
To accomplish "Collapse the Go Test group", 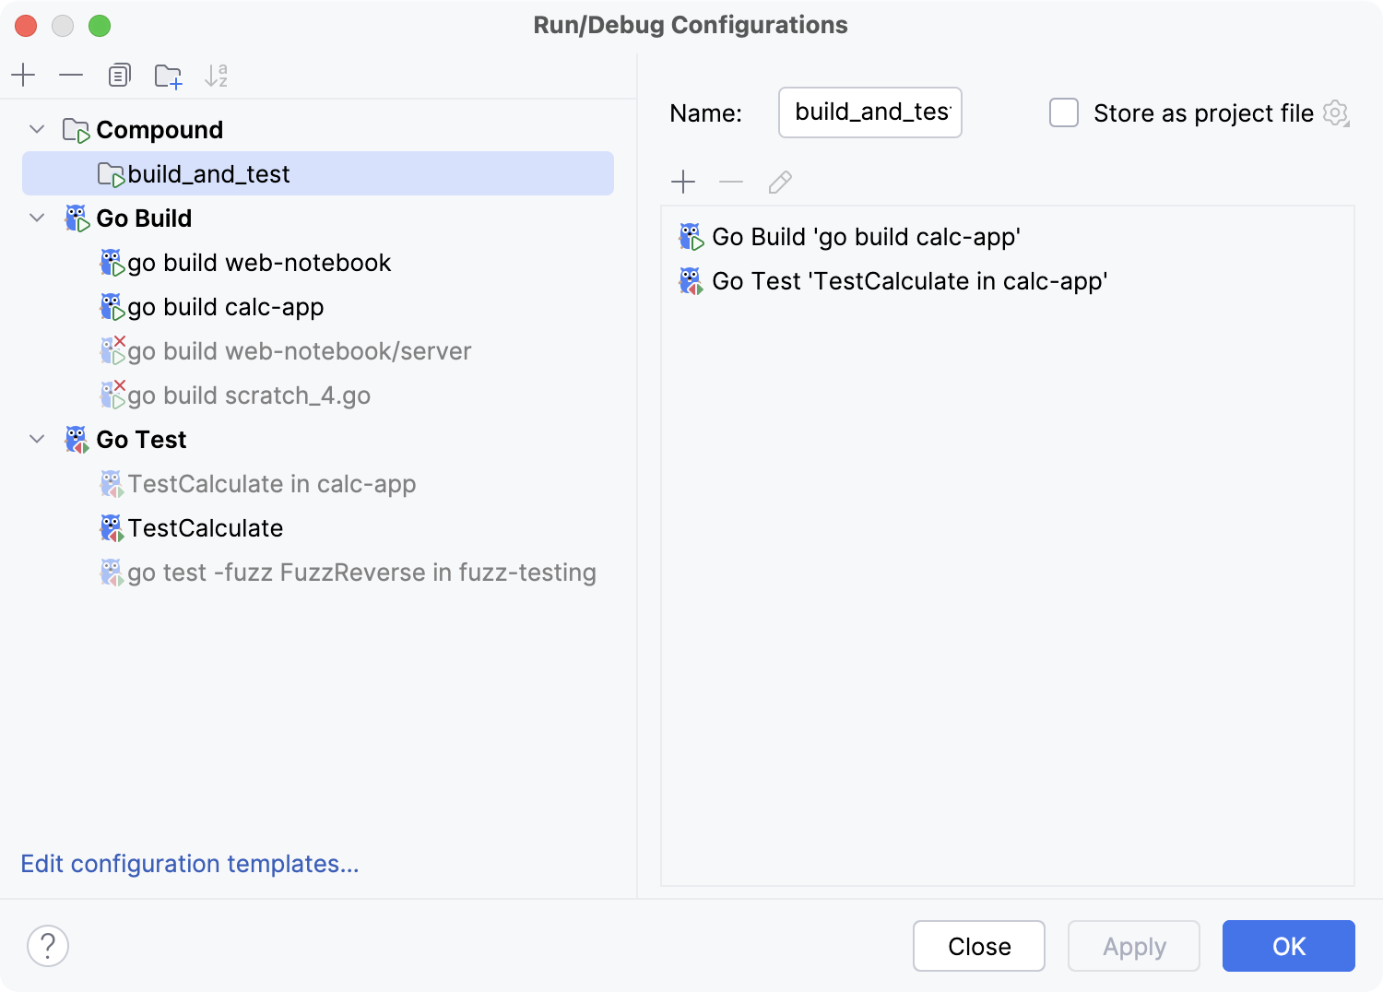I will click(x=37, y=440).
